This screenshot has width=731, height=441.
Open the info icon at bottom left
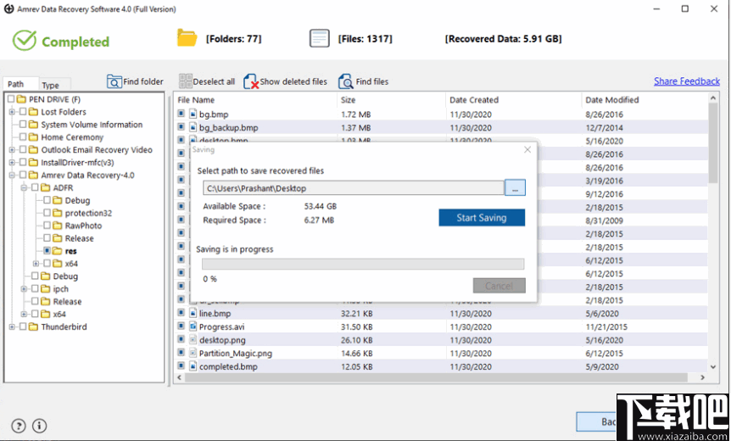[x=39, y=426]
